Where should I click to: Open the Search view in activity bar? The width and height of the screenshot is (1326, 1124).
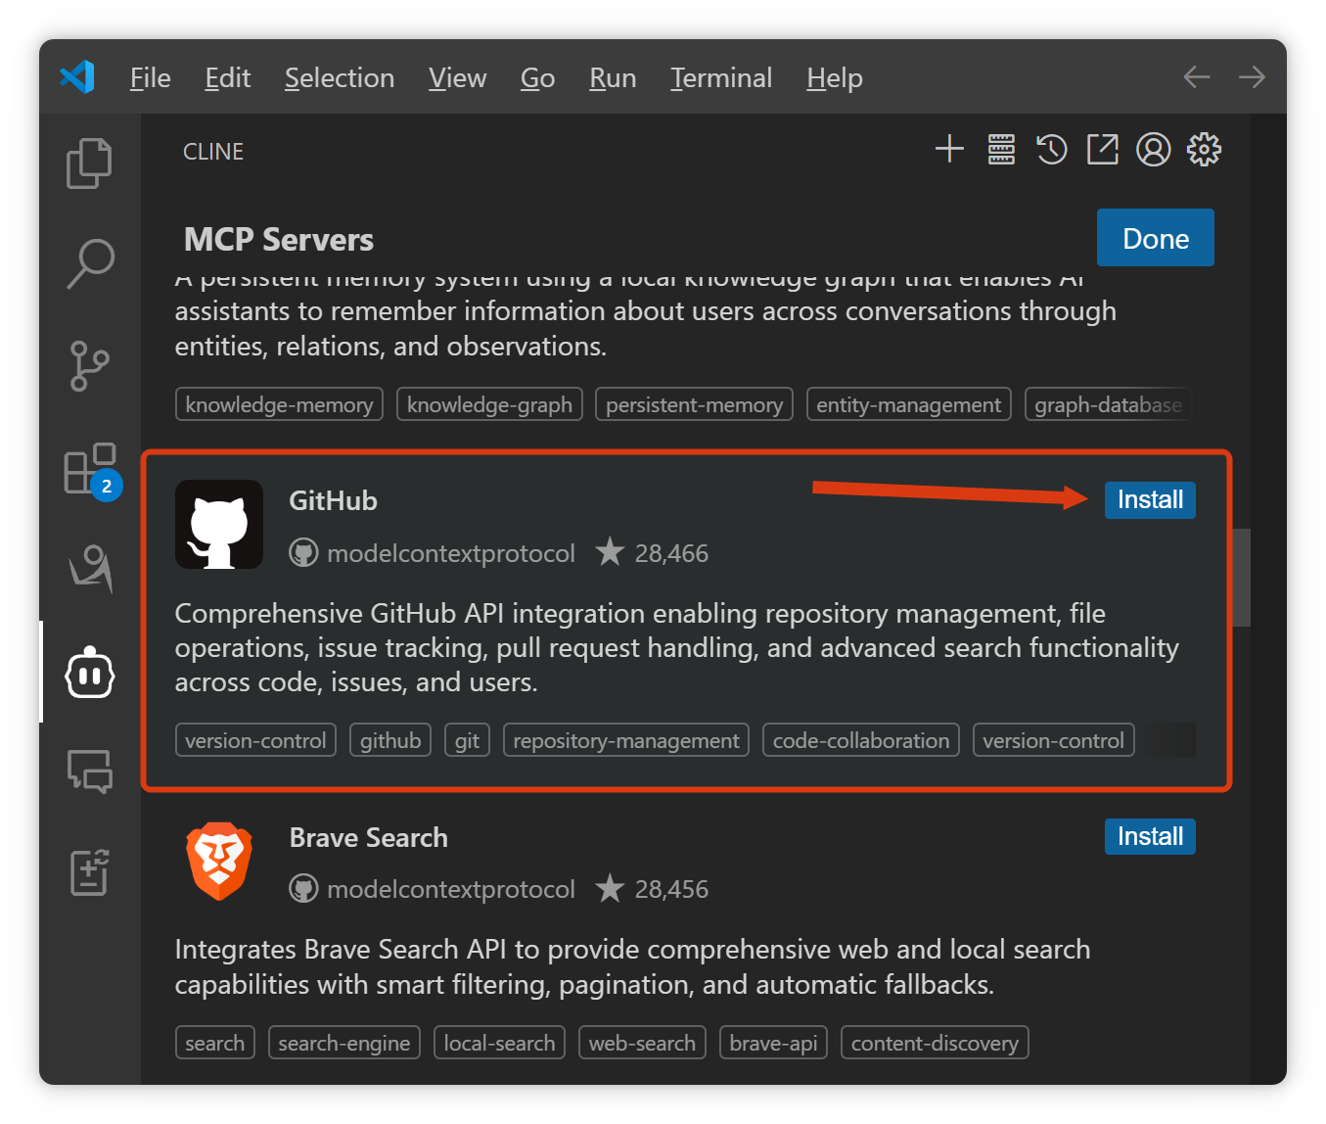[90, 263]
